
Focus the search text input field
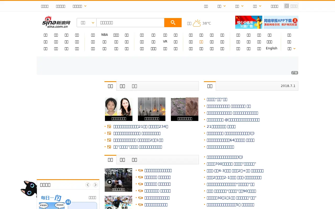pos(130,23)
